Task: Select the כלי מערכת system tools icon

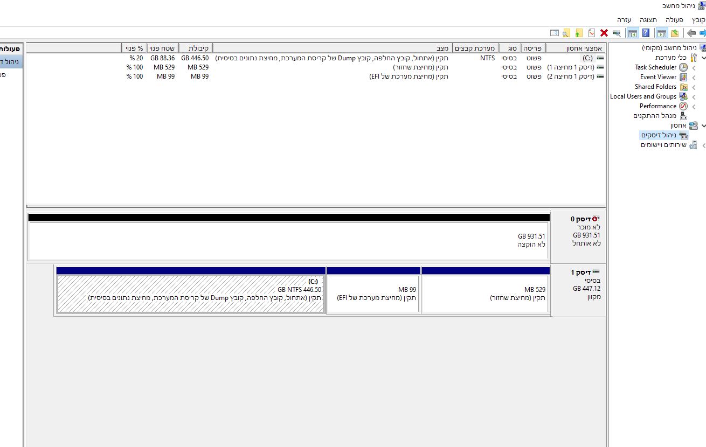Action: click(693, 58)
